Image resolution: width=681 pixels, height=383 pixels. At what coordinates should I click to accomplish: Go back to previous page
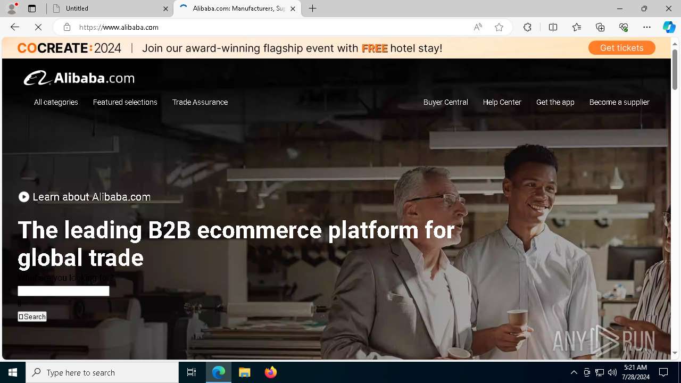tap(15, 27)
